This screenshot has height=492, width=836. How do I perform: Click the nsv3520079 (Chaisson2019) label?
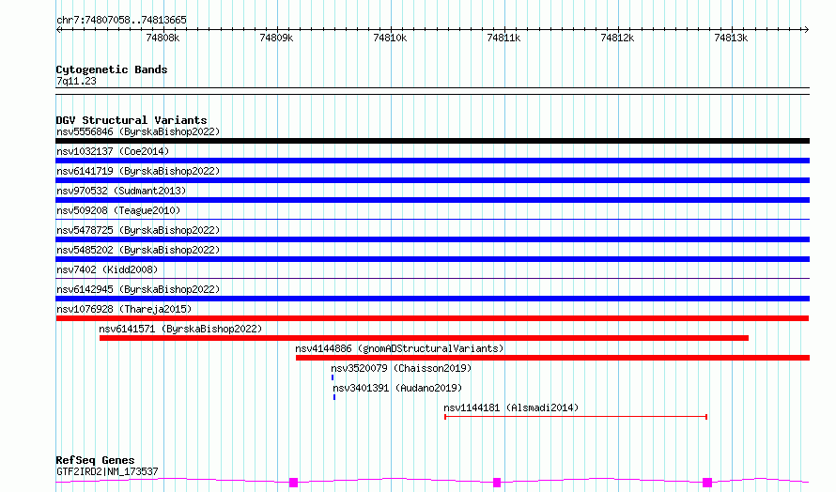tap(401, 368)
